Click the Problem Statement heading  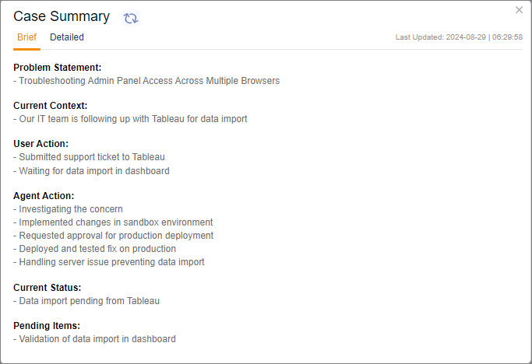click(58, 68)
